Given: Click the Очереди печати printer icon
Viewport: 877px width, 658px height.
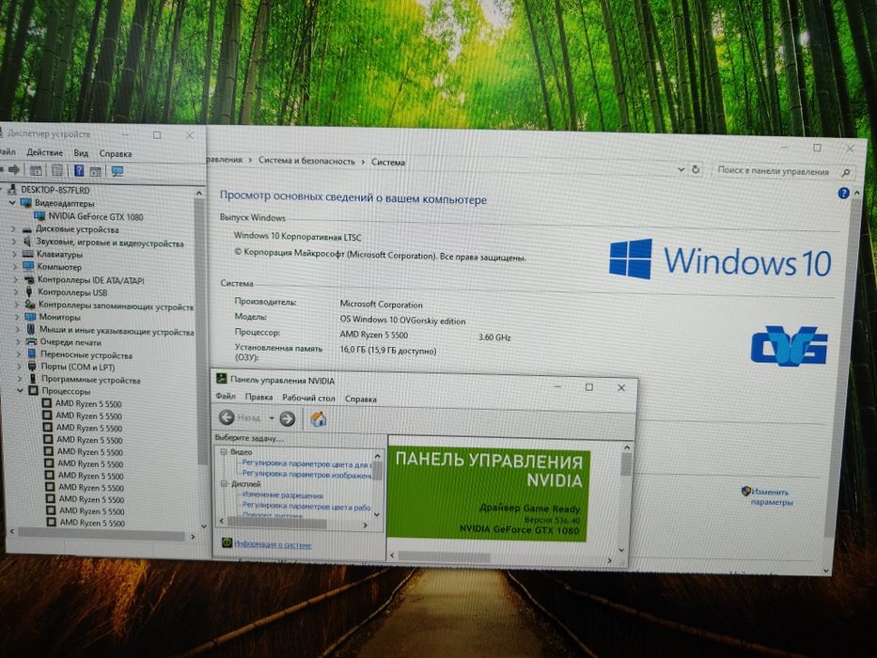Looking at the screenshot, I should click(31, 341).
